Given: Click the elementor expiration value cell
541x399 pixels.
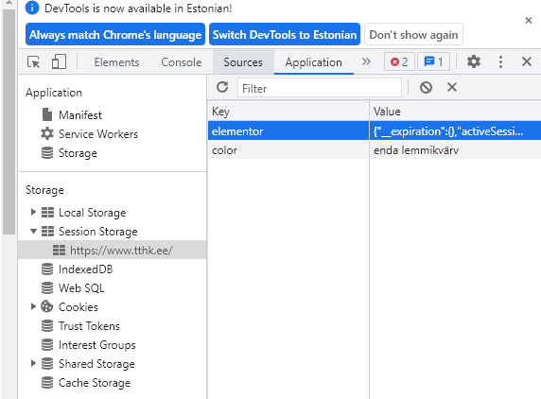Looking at the screenshot, I should click(455, 131).
